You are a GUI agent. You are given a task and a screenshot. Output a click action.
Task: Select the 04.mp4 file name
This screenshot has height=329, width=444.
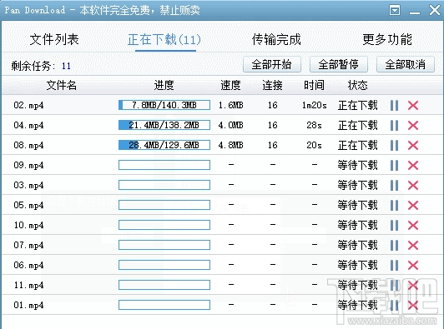click(x=28, y=125)
